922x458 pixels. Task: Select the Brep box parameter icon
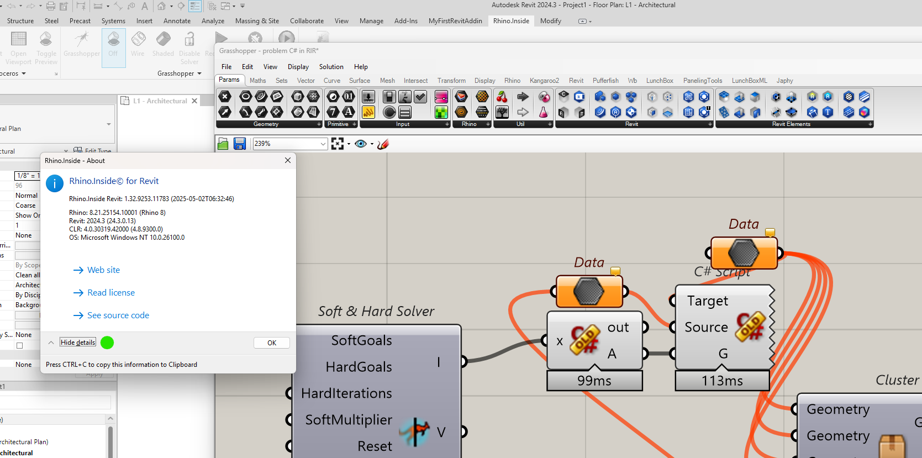[x=298, y=97]
